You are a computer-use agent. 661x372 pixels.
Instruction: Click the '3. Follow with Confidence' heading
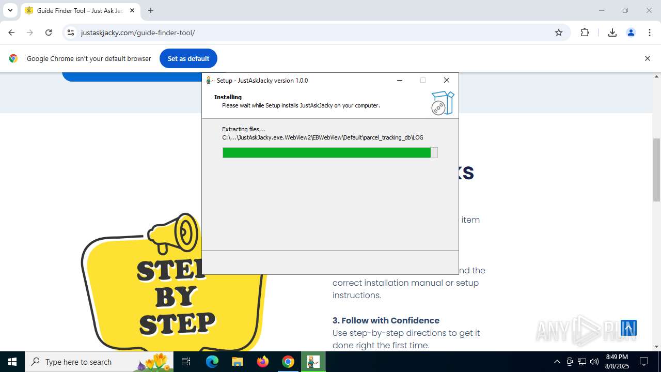pyautogui.click(x=386, y=320)
